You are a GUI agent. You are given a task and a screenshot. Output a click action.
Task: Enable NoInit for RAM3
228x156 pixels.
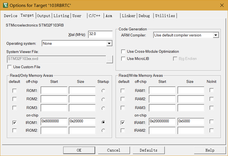[x=211, y=108]
